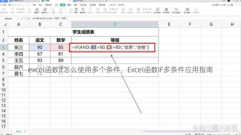Click inside the formula bar text
Viewport: 241px width, 135px height.
[x=50, y=18]
